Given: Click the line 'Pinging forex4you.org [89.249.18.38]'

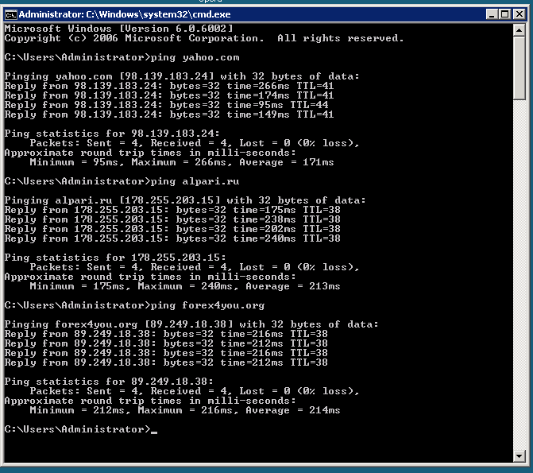Looking at the screenshot, I should point(191,324).
